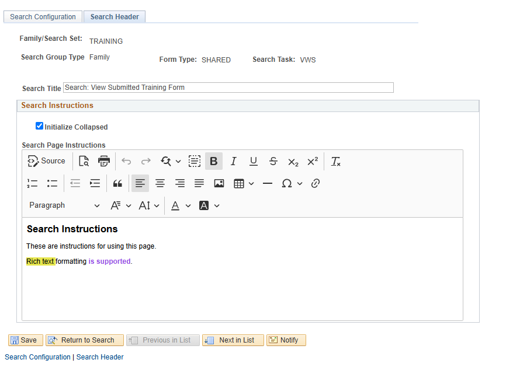Toggle Italic formatting
Screen dimensions: 506x377
(234, 161)
